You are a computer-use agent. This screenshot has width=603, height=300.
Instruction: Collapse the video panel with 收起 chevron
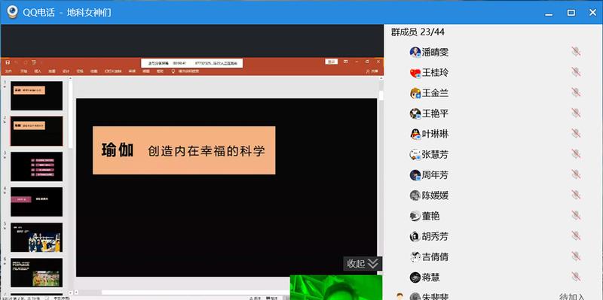pos(363,264)
